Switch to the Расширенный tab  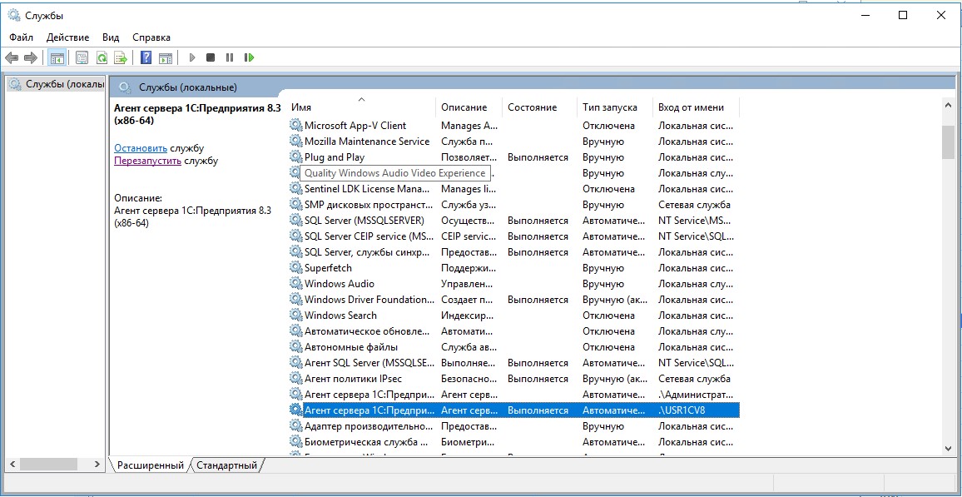[x=151, y=465]
